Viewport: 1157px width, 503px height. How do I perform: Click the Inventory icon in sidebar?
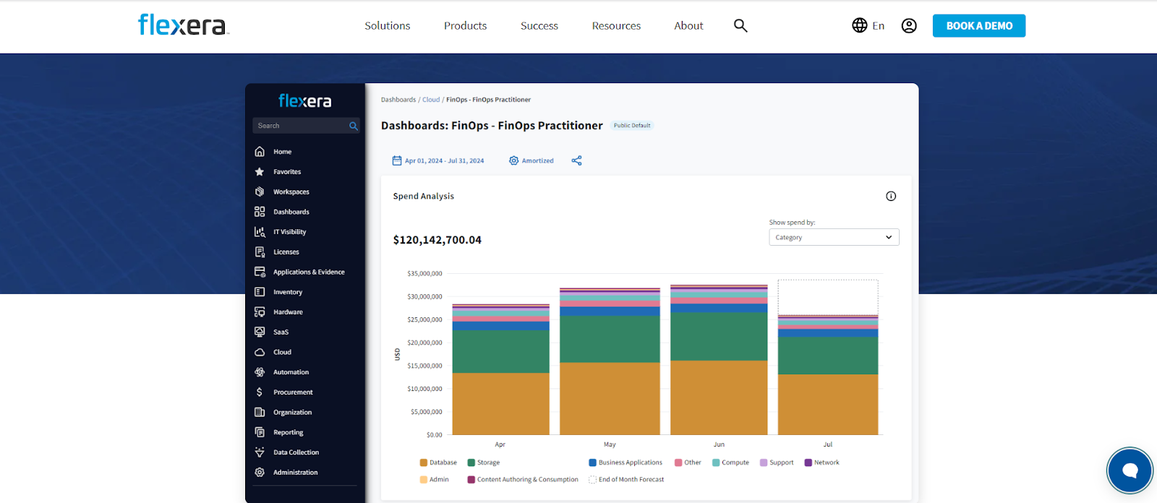click(x=260, y=292)
